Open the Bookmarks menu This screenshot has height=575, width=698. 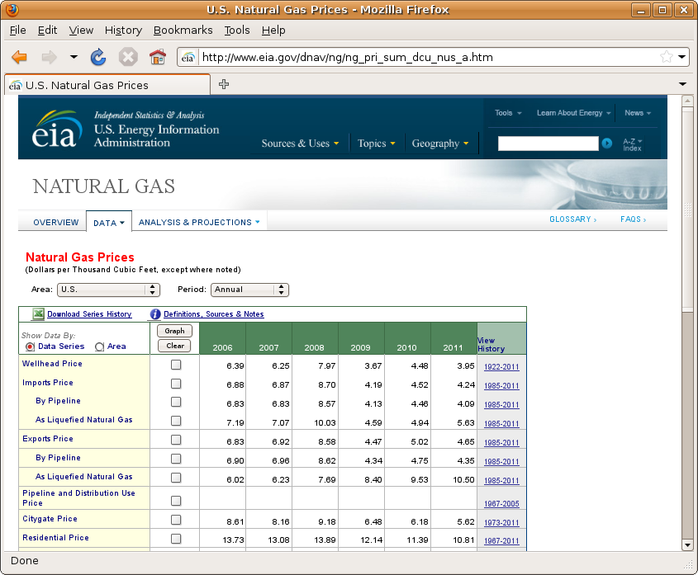[x=183, y=31]
